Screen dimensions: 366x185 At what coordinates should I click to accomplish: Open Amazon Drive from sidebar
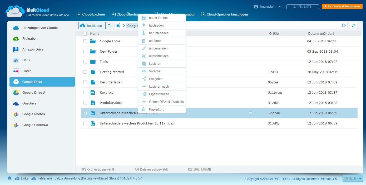pos(33,49)
